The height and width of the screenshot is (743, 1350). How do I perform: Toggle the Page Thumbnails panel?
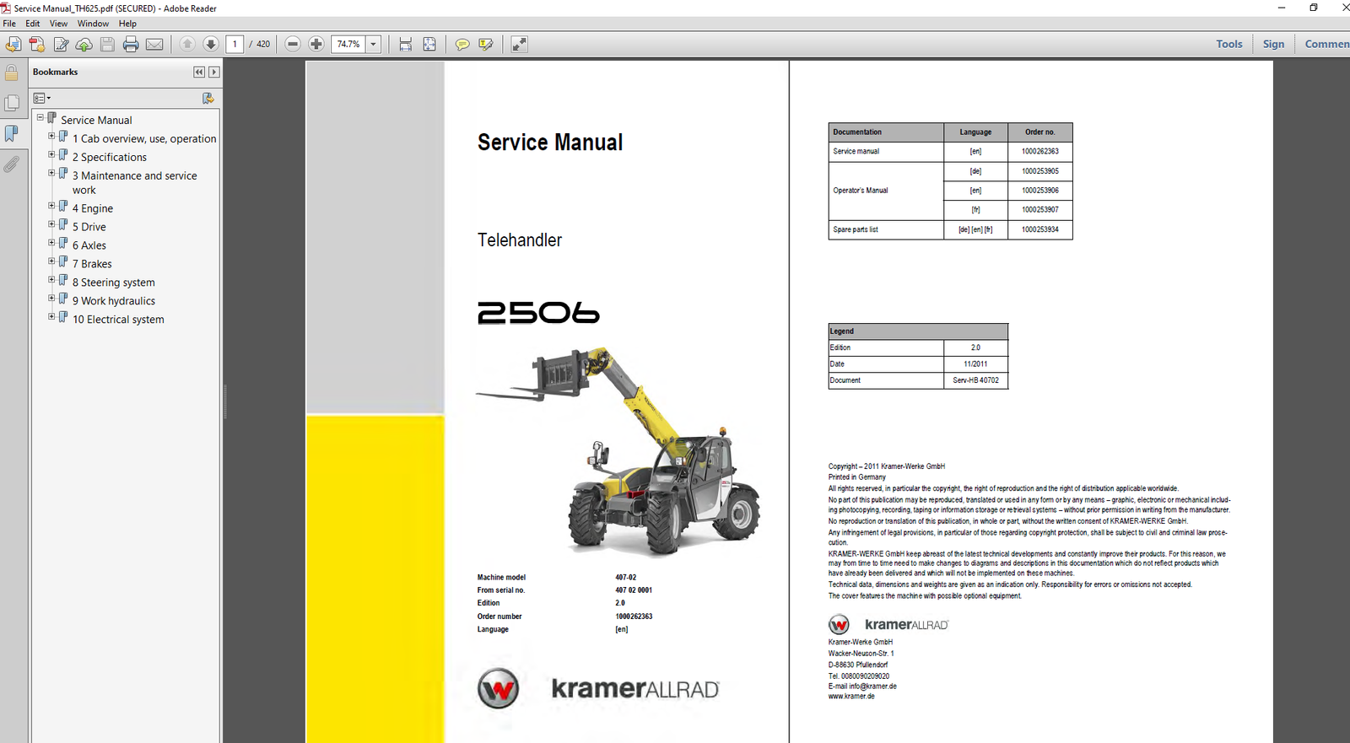click(12, 103)
